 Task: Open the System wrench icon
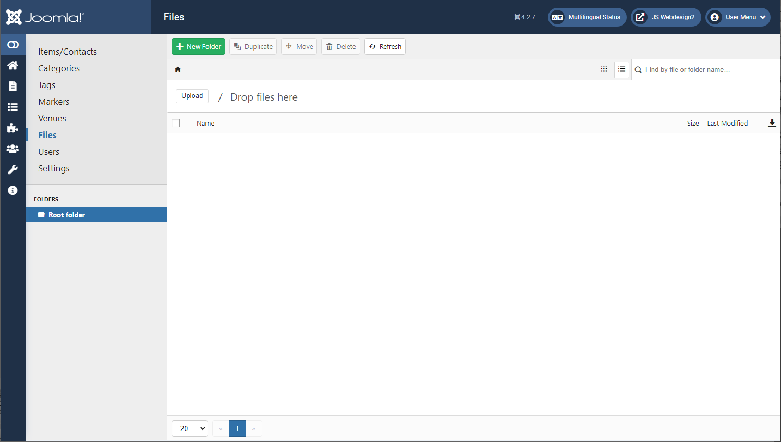(13, 169)
